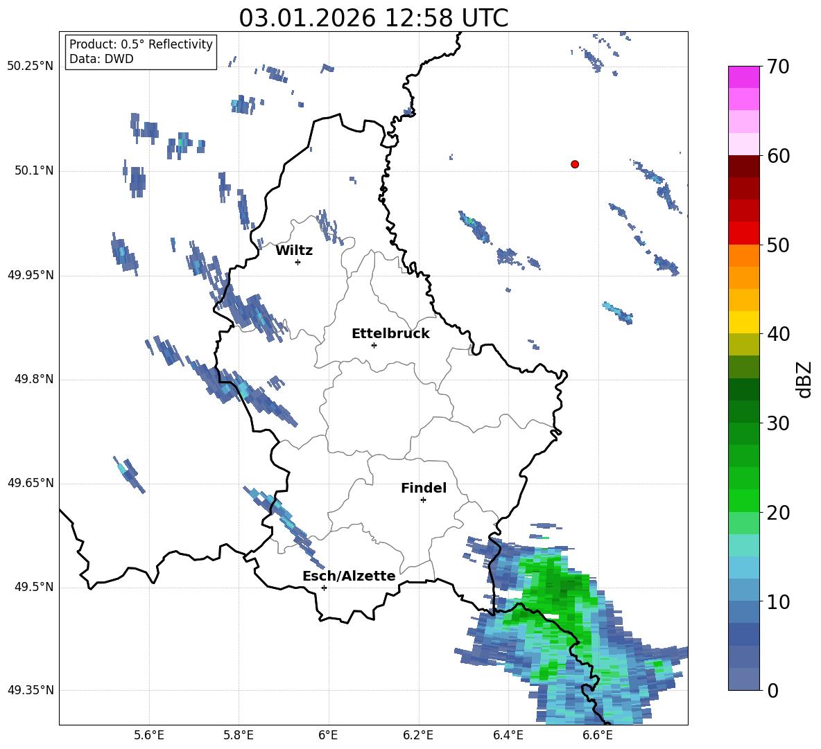Click the 0 colorbar tick label
Screen dimensions: 821x749
773,690
